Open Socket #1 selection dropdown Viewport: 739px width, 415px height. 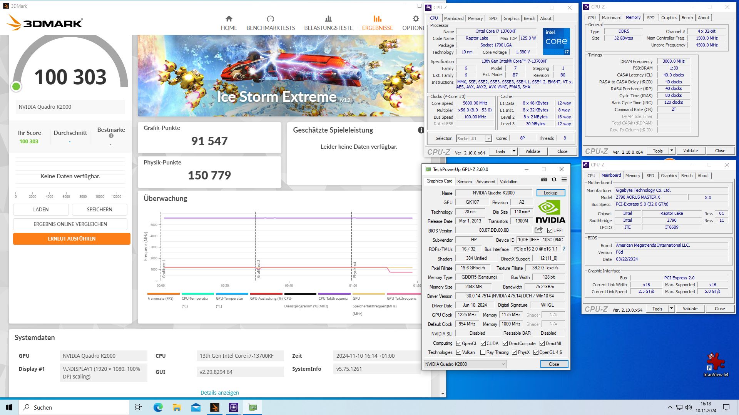coord(474,139)
